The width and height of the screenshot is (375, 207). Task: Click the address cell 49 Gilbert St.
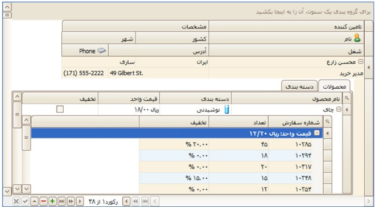tap(159, 73)
